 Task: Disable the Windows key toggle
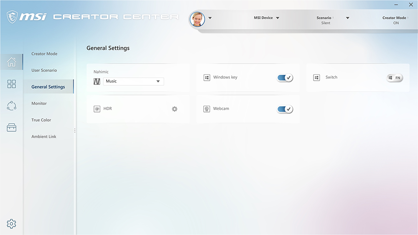285,78
